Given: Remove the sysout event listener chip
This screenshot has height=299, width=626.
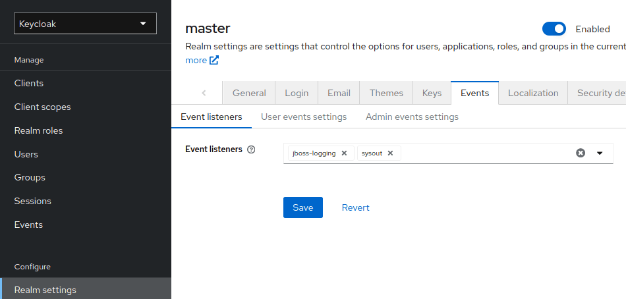Looking at the screenshot, I should [x=391, y=153].
